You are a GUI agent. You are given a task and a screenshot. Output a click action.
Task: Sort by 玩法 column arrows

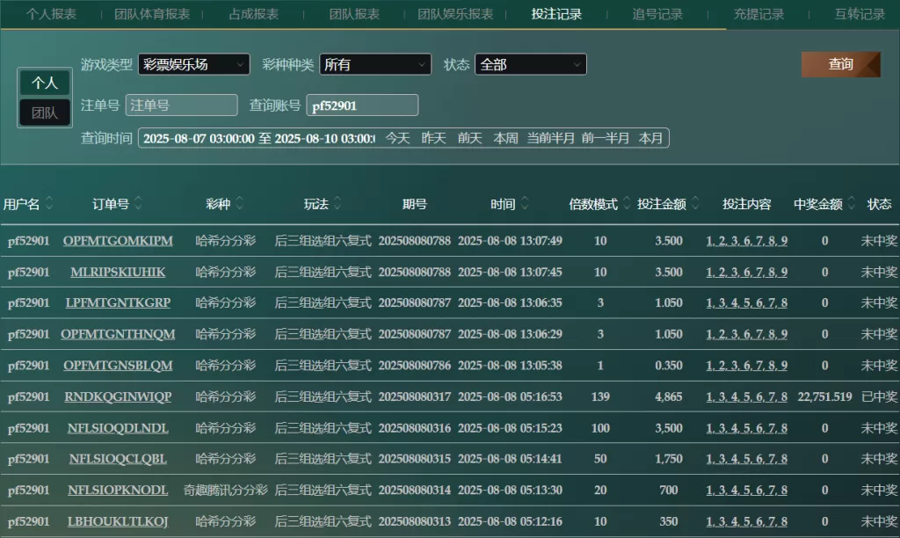click(x=337, y=203)
